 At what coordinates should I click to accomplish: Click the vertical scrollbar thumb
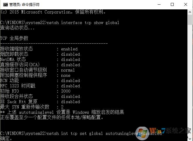click(190, 20)
